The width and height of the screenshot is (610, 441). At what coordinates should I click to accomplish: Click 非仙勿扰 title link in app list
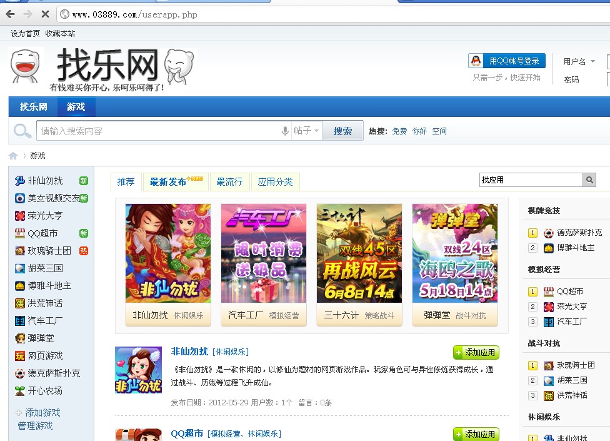[x=189, y=352]
